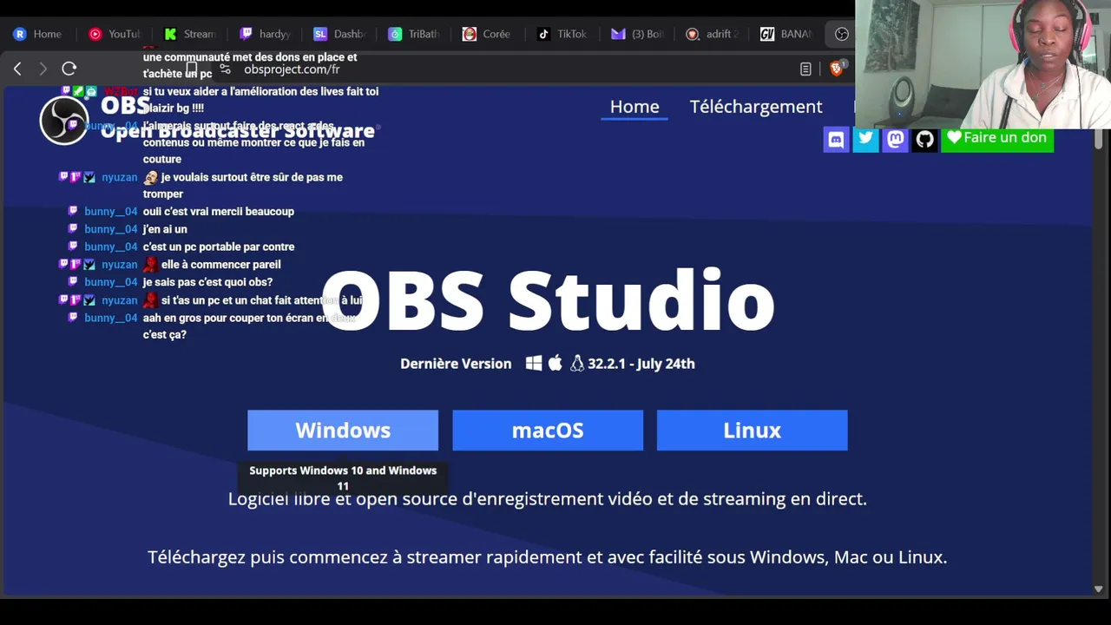
Task: Click the Supports Windows 10 and Windows 11 tooltip
Action: (x=343, y=477)
